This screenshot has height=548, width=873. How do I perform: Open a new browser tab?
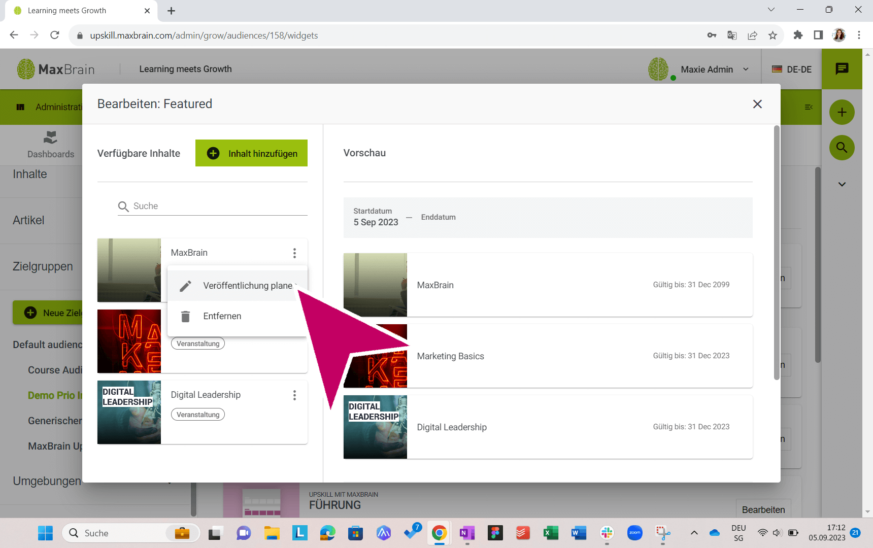coord(171,11)
